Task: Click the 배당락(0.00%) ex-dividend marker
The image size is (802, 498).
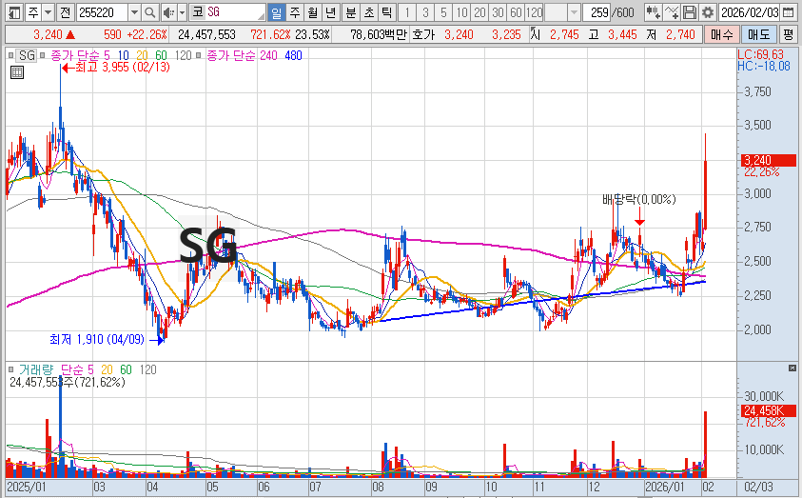Action: 639,199
